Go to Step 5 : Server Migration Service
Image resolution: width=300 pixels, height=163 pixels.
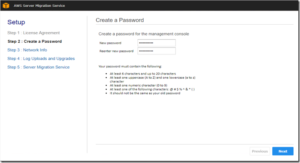tap(39, 67)
